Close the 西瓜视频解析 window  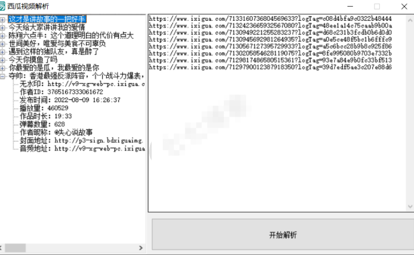(x=404, y=6)
